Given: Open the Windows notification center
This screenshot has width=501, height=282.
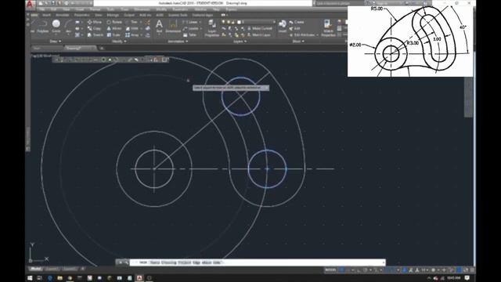Looking at the screenshot, I should 467,278.
